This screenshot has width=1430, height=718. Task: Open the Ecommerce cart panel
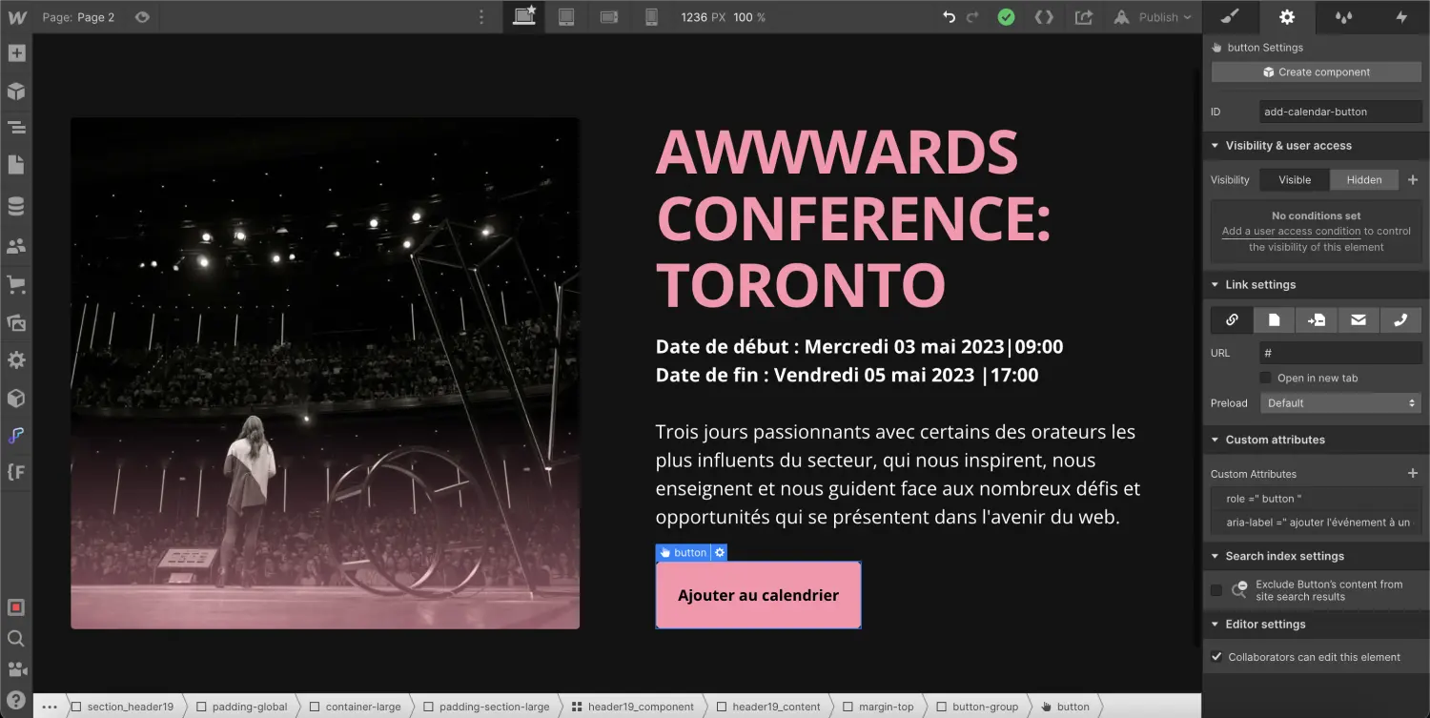click(x=16, y=284)
